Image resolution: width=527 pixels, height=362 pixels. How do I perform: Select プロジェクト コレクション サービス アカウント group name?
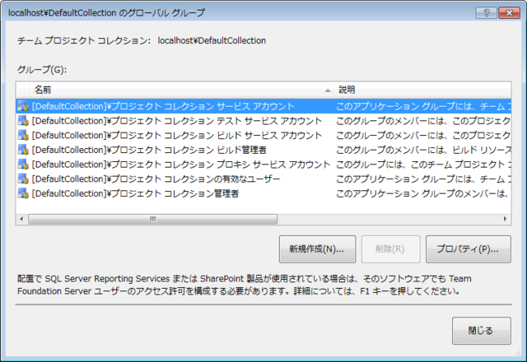(163, 106)
